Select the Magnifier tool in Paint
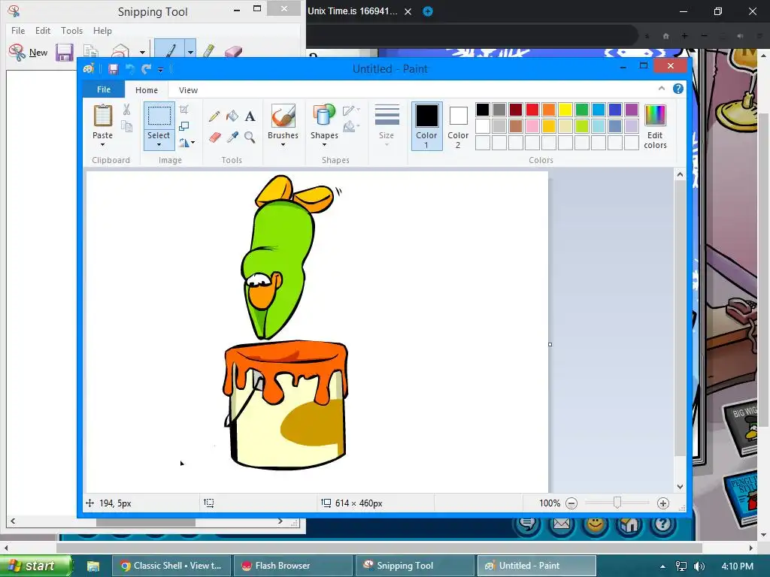Viewport: 770px width, 577px height. [250, 137]
